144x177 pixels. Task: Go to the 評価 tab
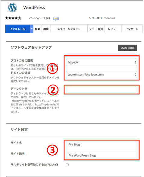100,29
